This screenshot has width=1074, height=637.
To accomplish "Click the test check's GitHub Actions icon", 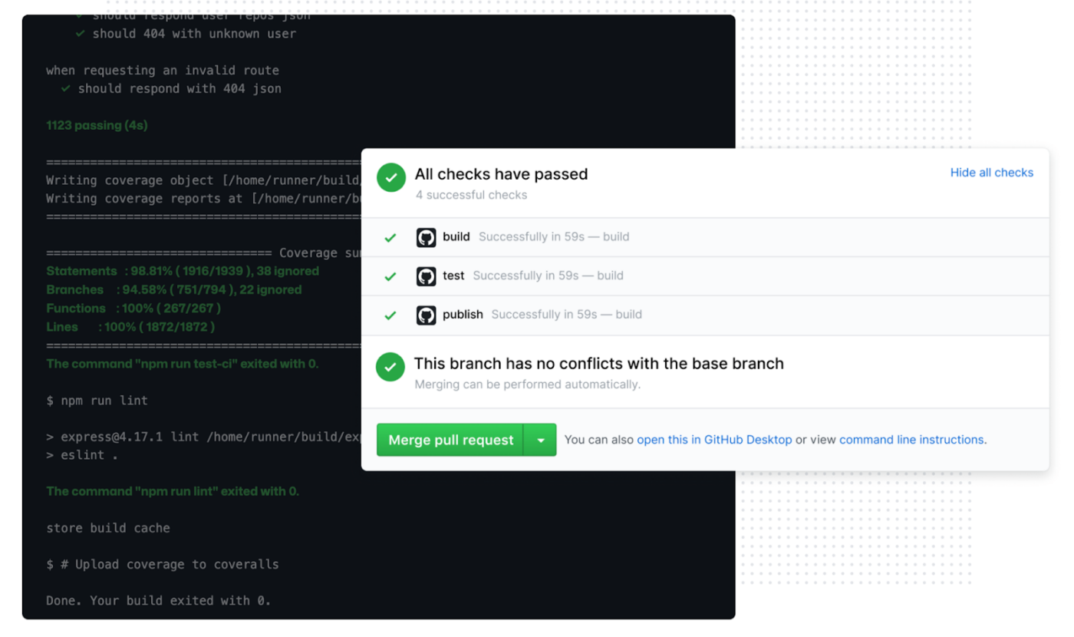I will point(427,276).
